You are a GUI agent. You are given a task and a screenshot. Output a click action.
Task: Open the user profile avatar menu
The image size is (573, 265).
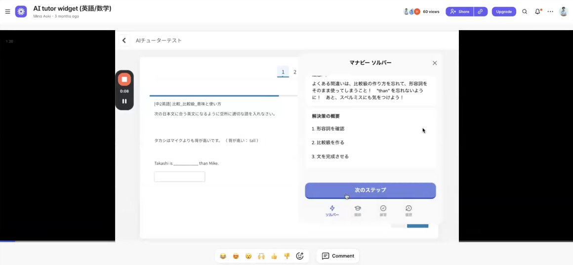click(564, 11)
